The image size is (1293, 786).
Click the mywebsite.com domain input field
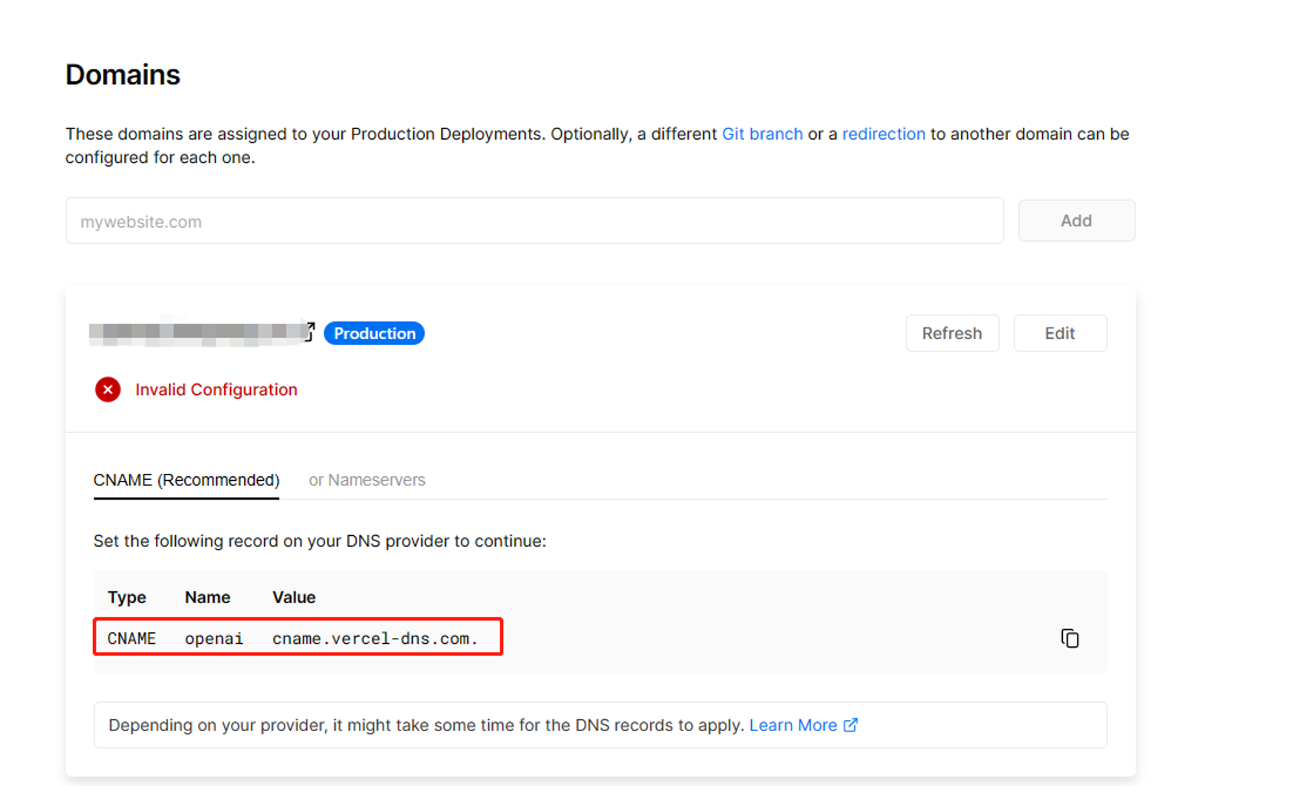coord(535,221)
